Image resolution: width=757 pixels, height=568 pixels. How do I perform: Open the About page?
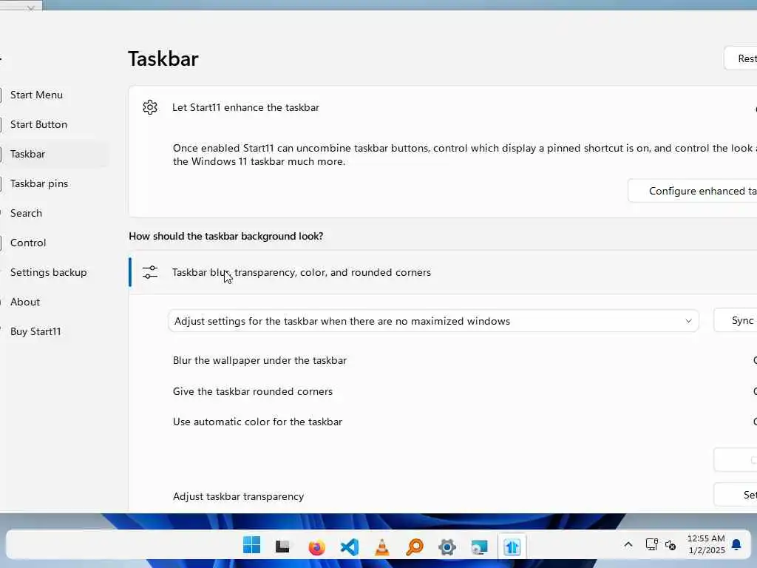pyautogui.click(x=25, y=302)
